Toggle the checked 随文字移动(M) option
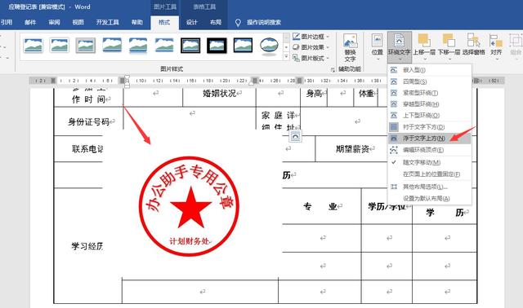 [430, 162]
